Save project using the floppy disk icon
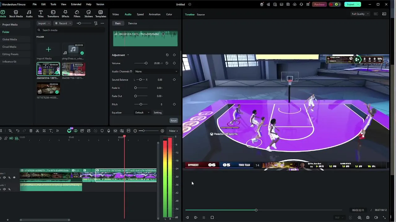The width and height of the screenshot is (396, 222). pos(288,4)
